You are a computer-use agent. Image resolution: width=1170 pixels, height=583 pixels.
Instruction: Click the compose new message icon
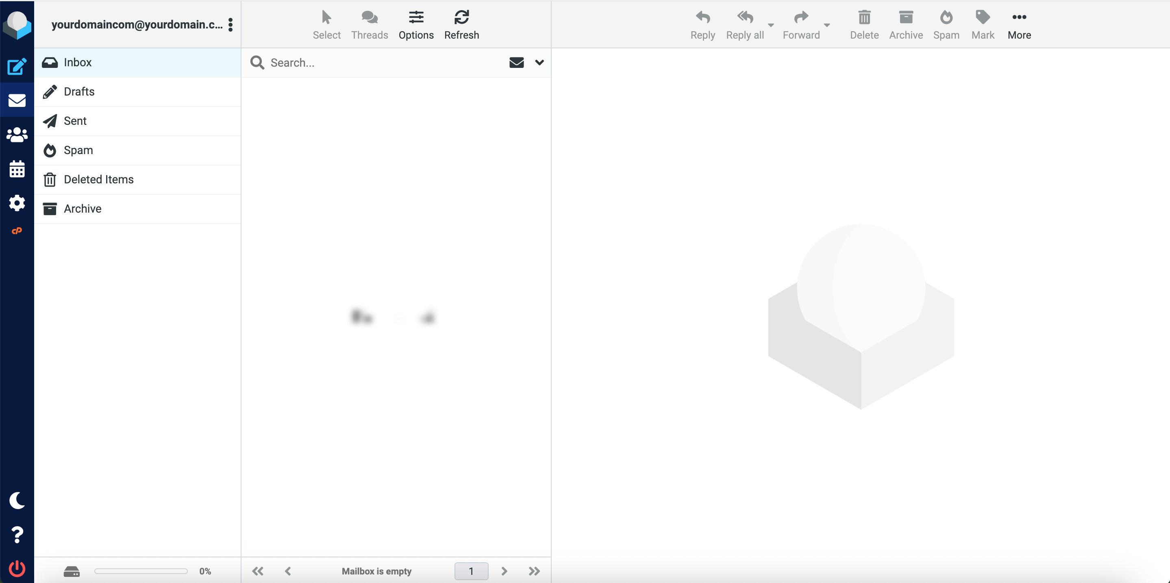17,66
